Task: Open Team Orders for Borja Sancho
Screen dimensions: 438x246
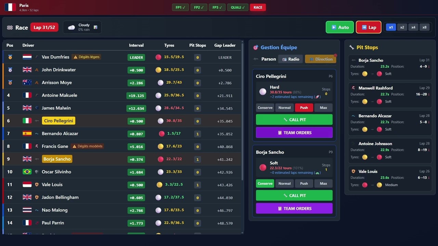Action: [x=294, y=208]
